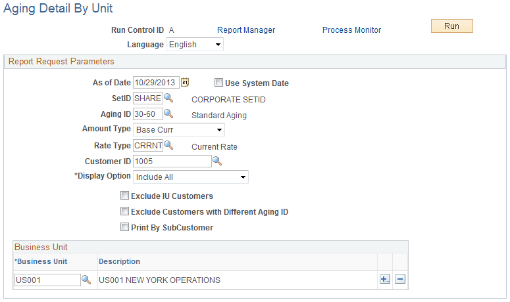Toggle Exclude Customers with Different Aging ID
Screen dimensions: 510x302
point(124,211)
